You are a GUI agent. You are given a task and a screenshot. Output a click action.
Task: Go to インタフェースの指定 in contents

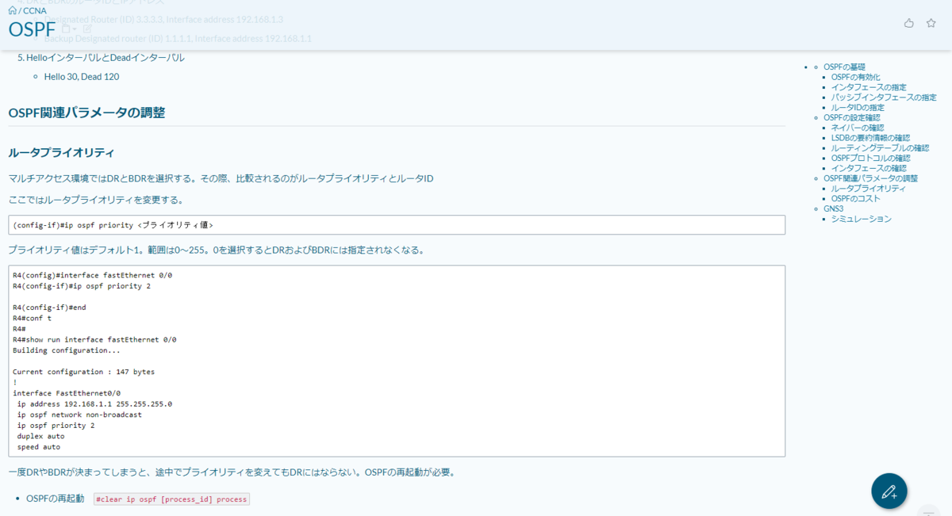tap(869, 87)
